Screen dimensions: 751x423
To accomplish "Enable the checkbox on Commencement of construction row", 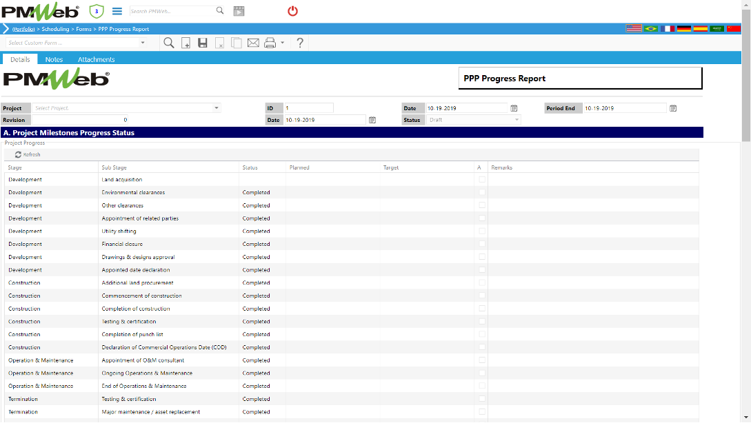I will tap(481, 296).
